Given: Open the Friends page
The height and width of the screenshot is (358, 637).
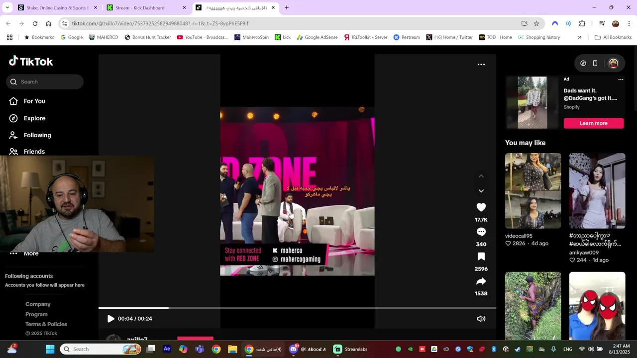Looking at the screenshot, I should [27, 152].
